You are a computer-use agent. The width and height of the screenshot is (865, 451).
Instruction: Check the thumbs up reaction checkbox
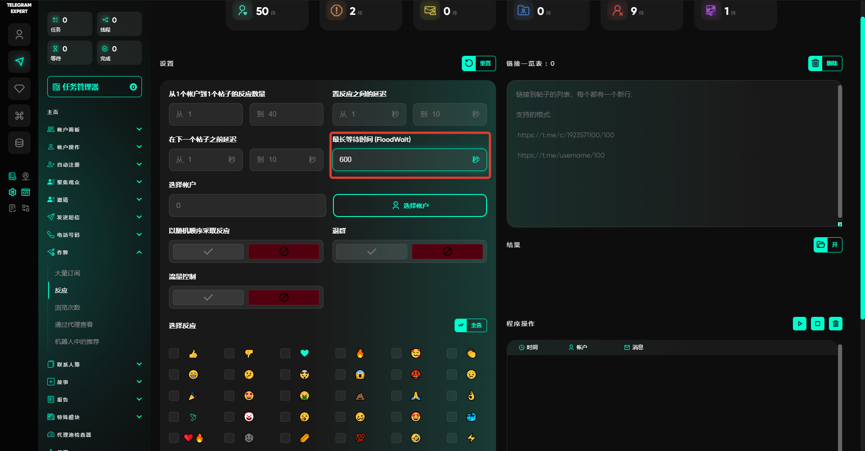(x=174, y=353)
